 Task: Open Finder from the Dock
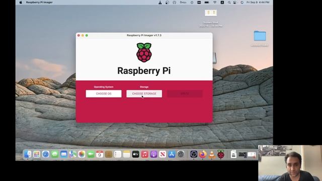(28, 154)
